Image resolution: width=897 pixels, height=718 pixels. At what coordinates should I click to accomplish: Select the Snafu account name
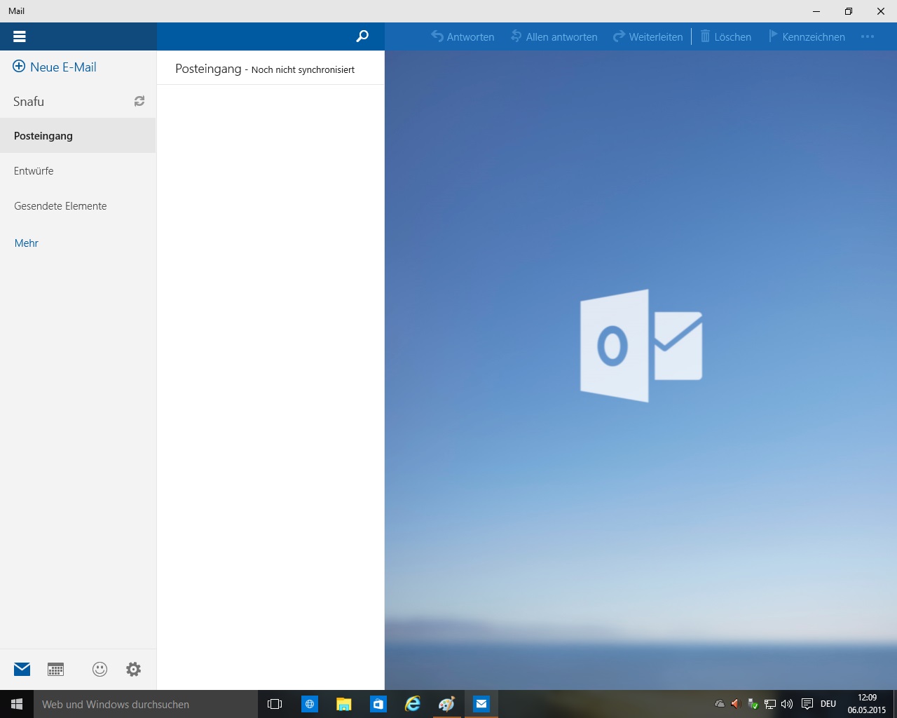(29, 102)
